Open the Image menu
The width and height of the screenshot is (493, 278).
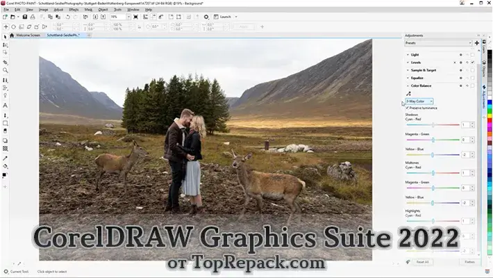pos(43,10)
